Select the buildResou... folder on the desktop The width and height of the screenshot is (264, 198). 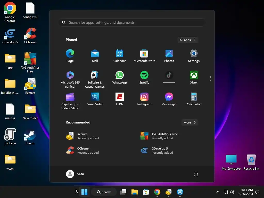coord(10,87)
